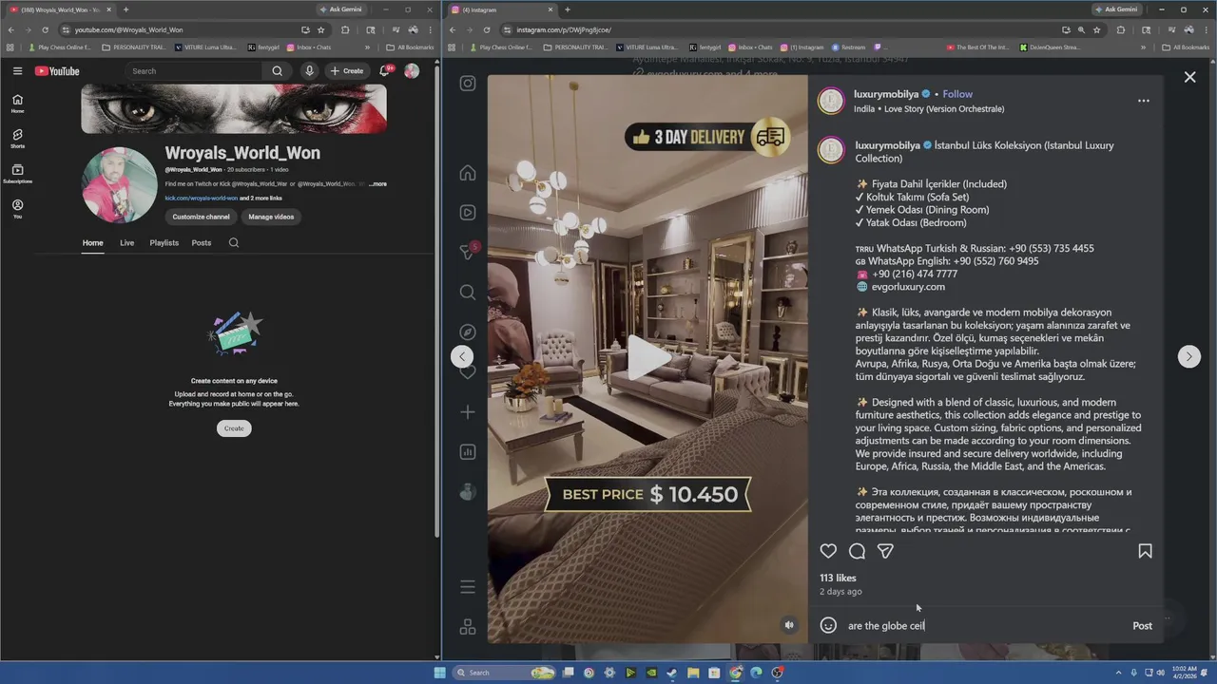
Task: Share the post with paper-plane icon
Action: pyautogui.click(x=885, y=551)
